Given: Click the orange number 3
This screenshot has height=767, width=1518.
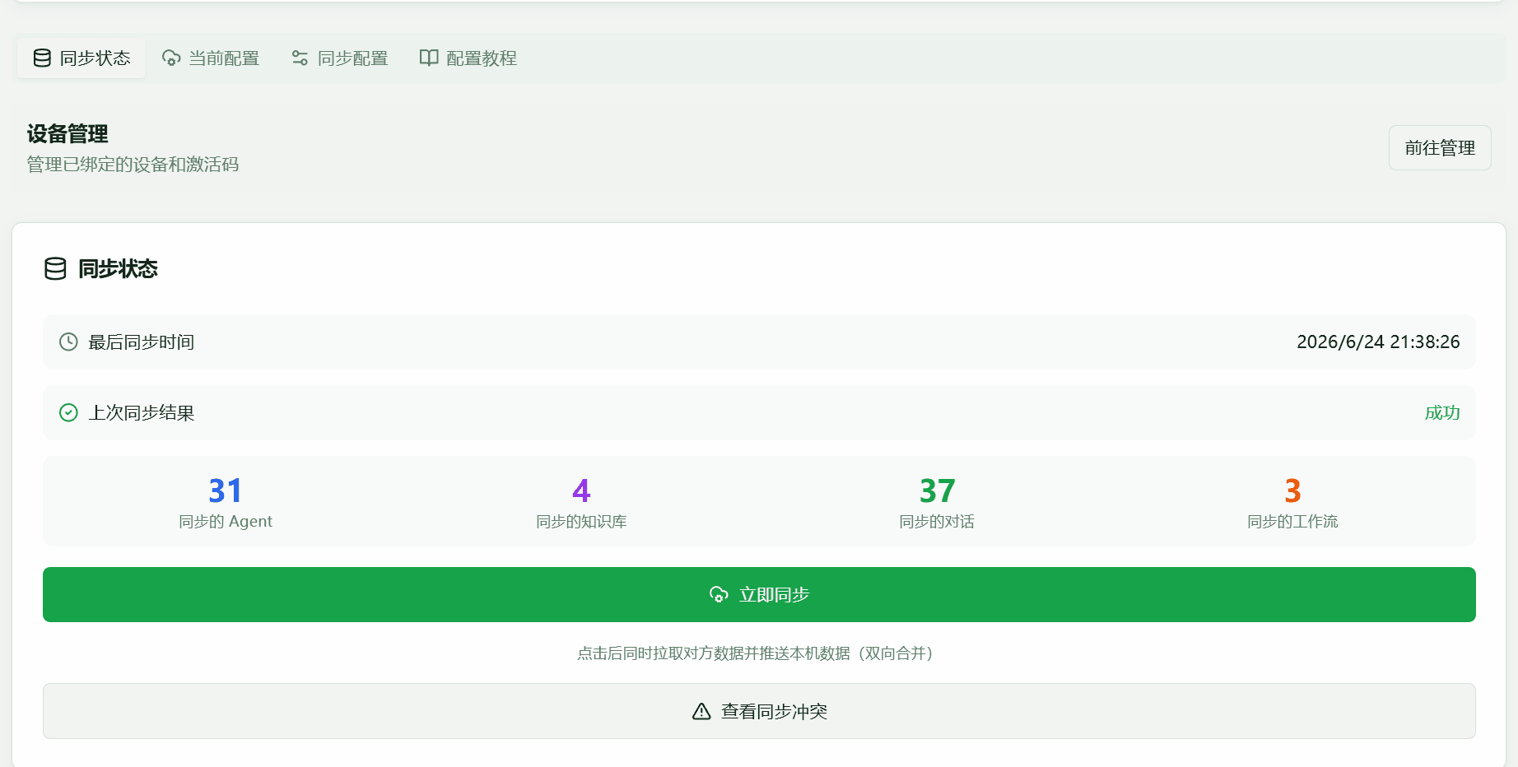Looking at the screenshot, I should pos(1292,491).
